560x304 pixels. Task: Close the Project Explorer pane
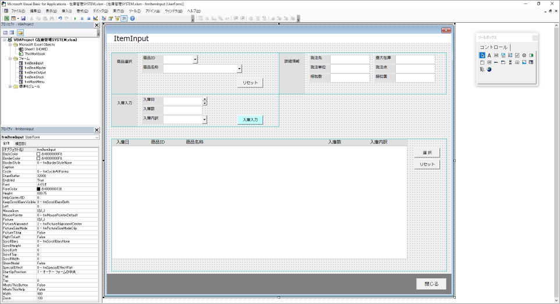[x=97, y=25]
